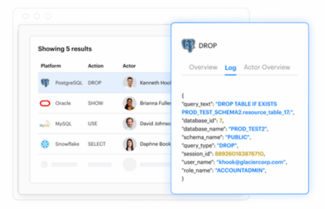This screenshot has height=209, width=325.
Task: Click the DROP action cell
Action: tap(95, 83)
